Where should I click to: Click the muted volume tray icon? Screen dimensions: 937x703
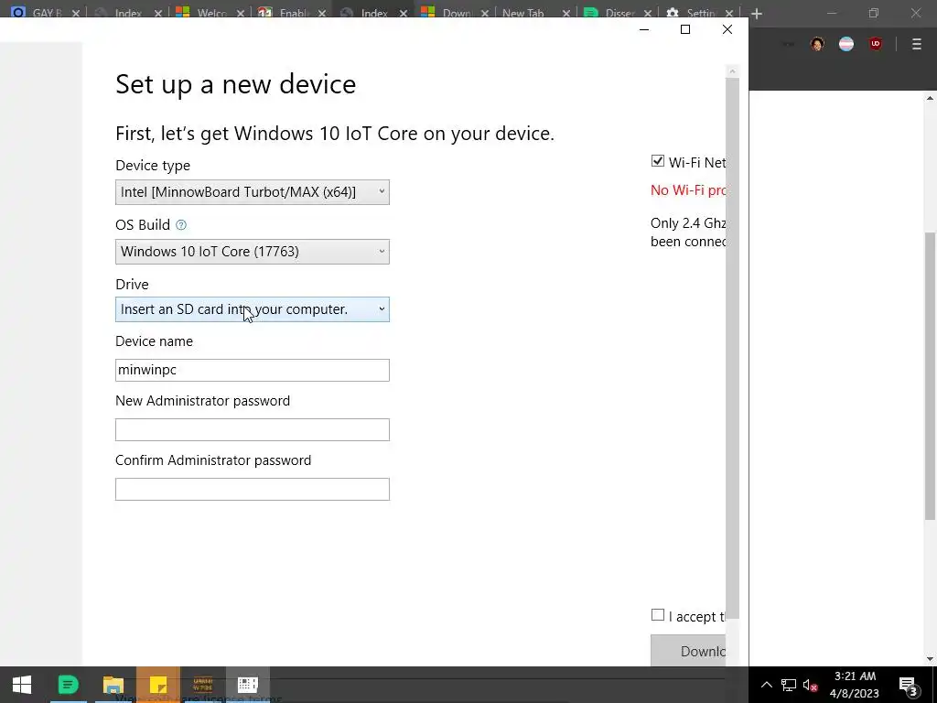click(811, 685)
